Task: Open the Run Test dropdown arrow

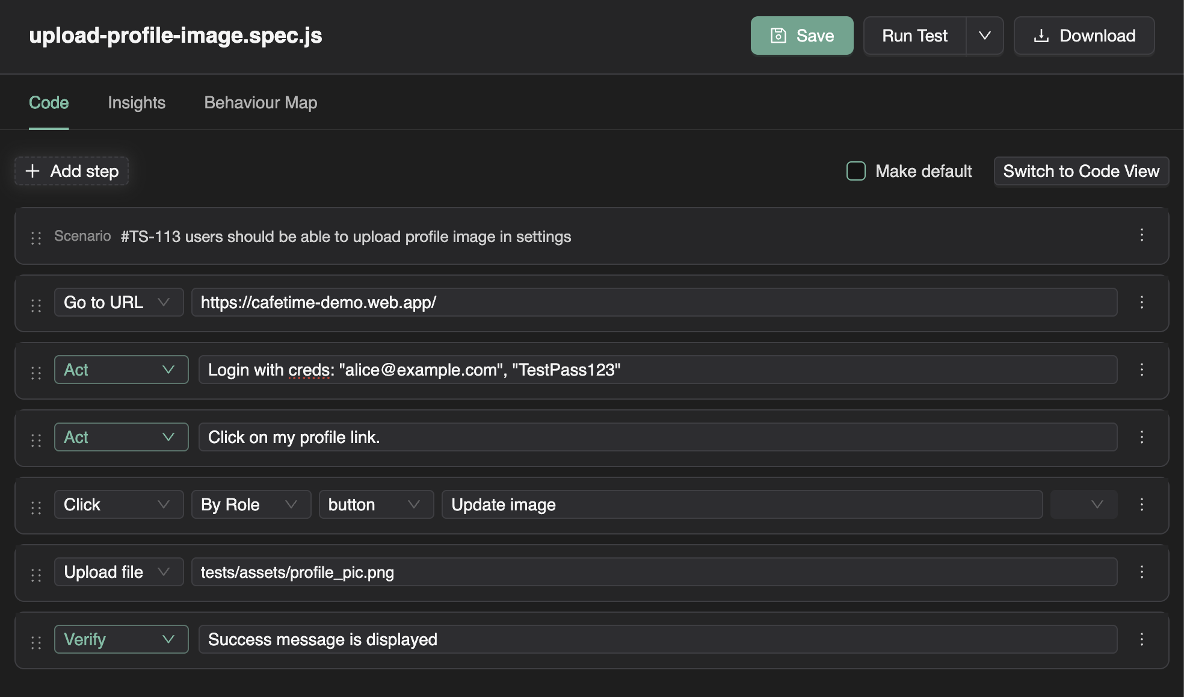Action: (x=985, y=36)
